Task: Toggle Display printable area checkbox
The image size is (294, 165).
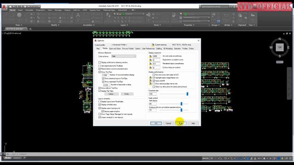Action: [100, 105]
